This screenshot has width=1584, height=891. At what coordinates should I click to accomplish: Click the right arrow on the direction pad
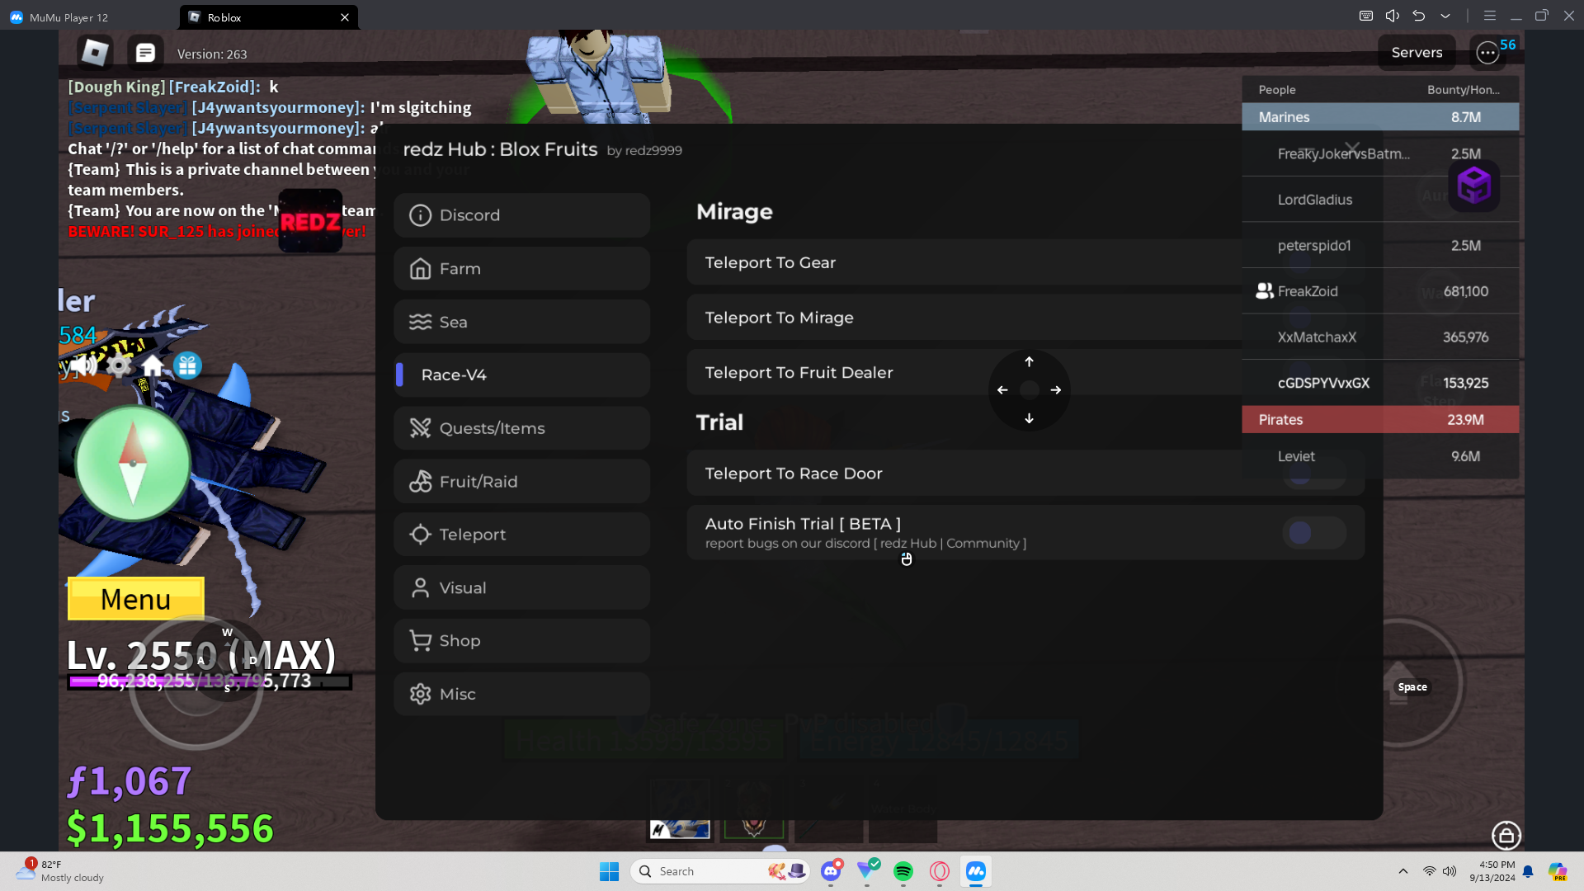point(1056,390)
